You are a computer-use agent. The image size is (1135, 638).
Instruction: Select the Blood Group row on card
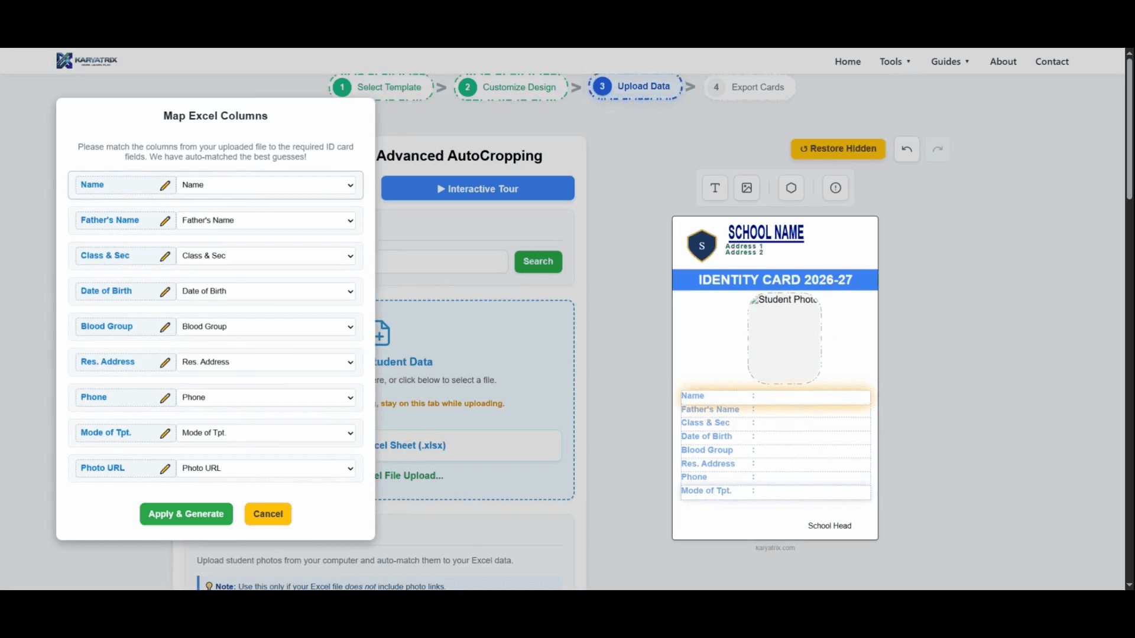[x=775, y=450]
